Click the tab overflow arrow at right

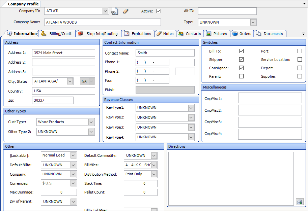303,34
